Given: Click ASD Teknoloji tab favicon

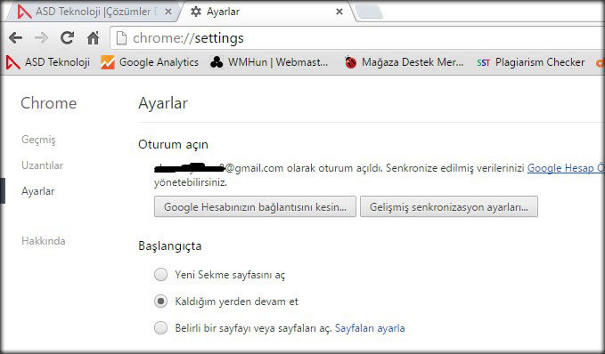Looking at the screenshot, I should click(24, 12).
